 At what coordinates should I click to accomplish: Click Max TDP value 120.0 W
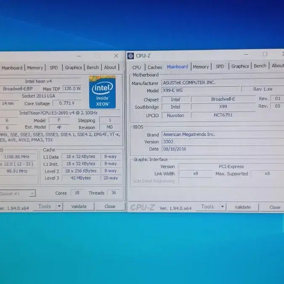coord(72,89)
